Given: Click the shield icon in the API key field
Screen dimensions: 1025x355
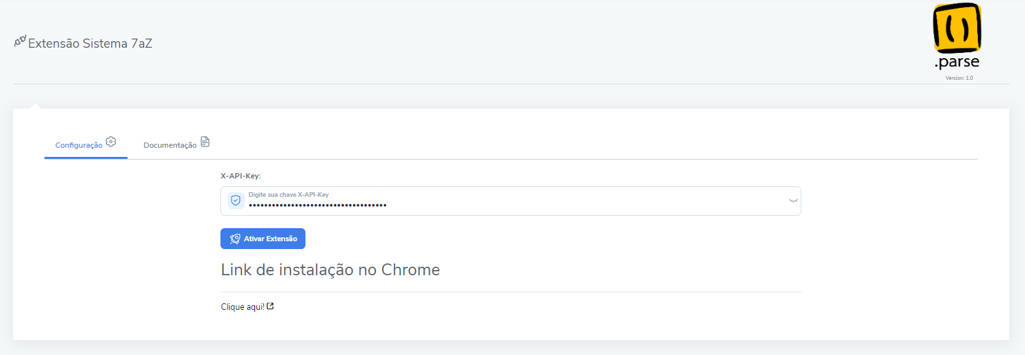Looking at the screenshot, I should [x=235, y=201].
